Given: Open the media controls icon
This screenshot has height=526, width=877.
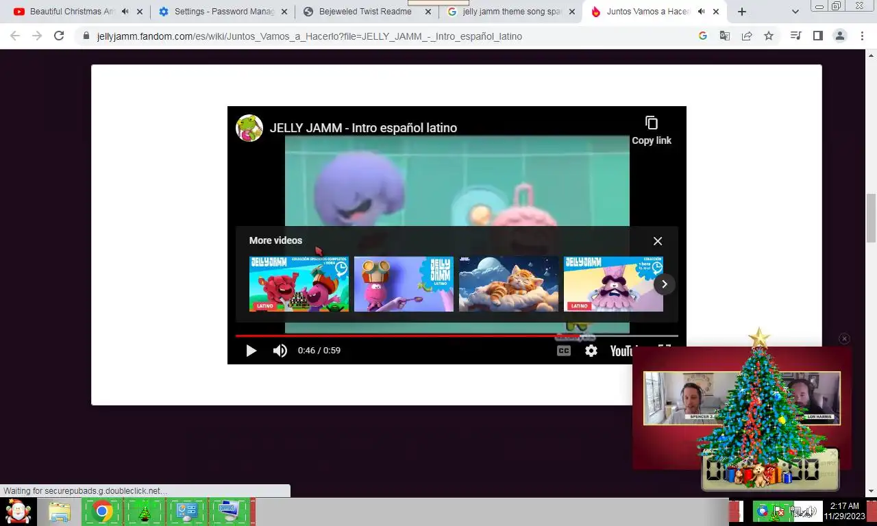Looking at the screenshot, I should click(795, 36).
